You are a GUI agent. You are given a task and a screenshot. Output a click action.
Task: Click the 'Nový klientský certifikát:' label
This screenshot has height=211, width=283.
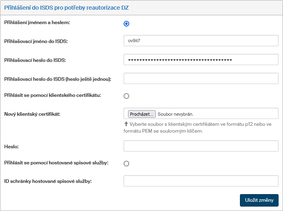point(32,114)
